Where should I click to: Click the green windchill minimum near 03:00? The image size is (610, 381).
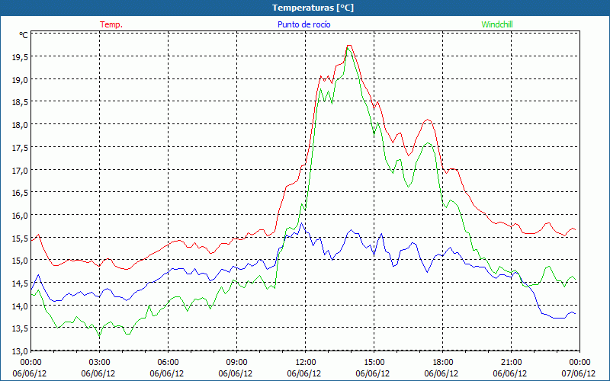click(100, 336)
